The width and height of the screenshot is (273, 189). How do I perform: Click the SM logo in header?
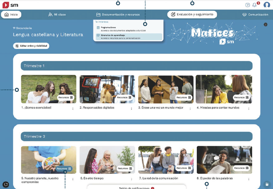pos(10,5)
